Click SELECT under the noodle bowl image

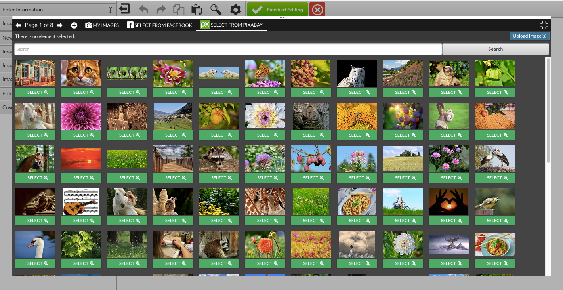[495, 263]
